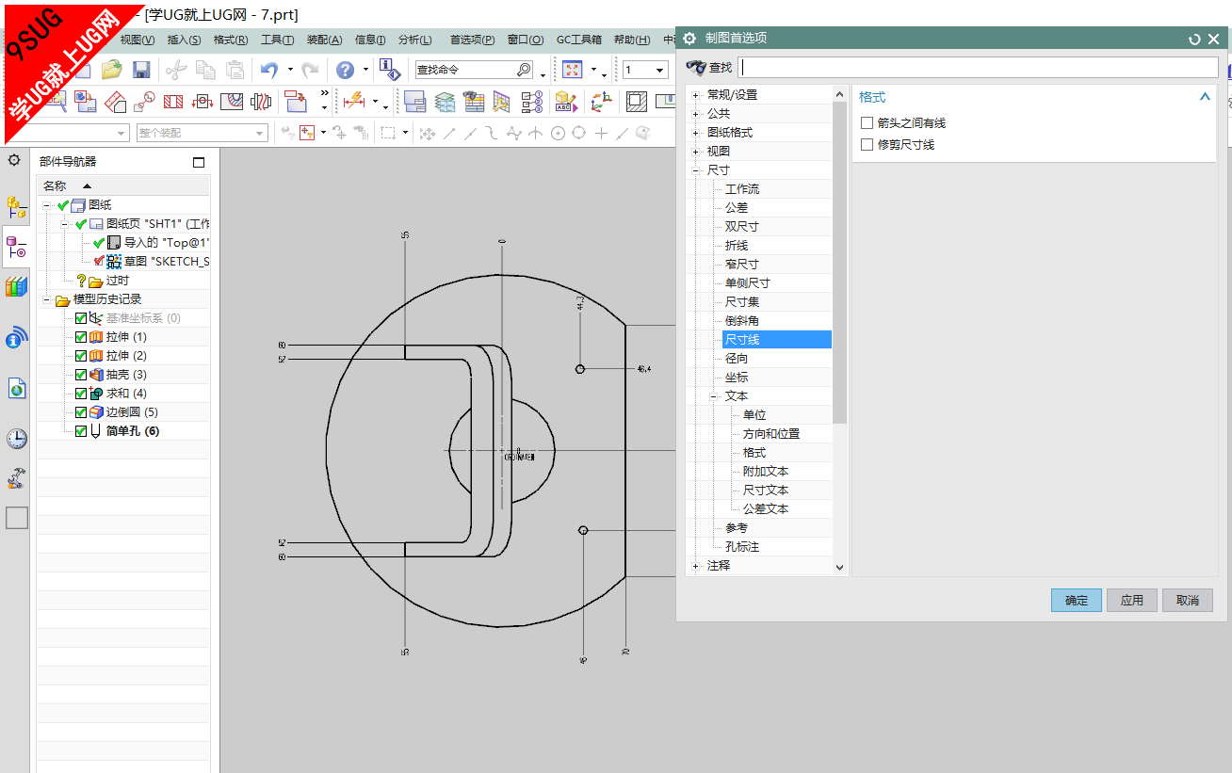Uncheck the 抽壳 (3) feature checkbox

81,375
